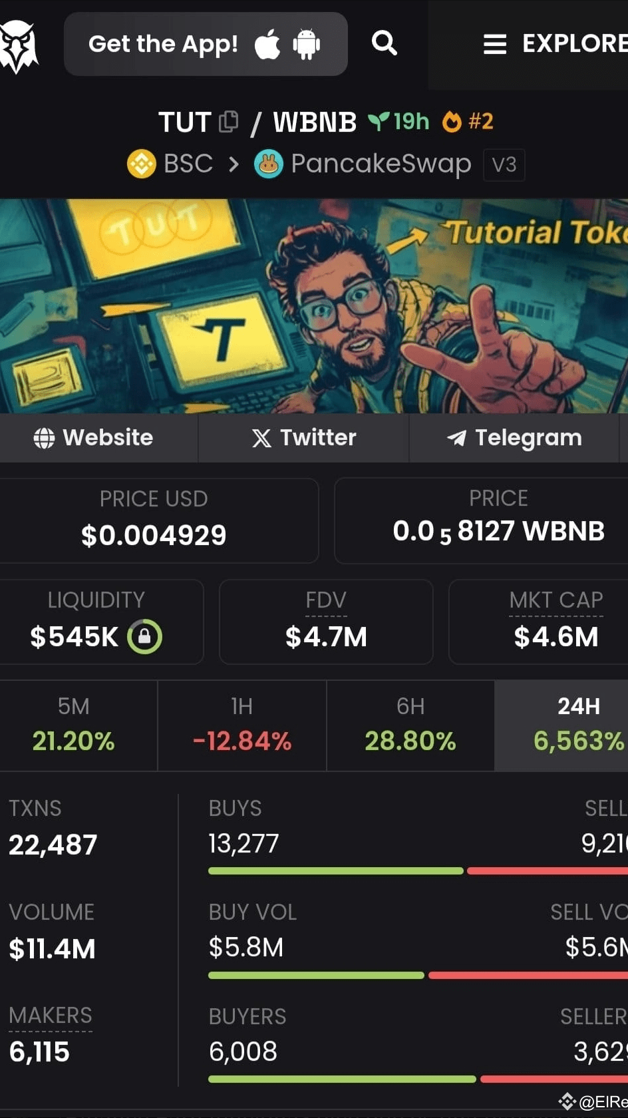Open the Twitter link button
Screen dimensions: 628x1118
pos(304,438)
